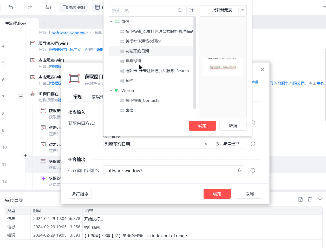Open the curly braces variables icon

(48, 7)
